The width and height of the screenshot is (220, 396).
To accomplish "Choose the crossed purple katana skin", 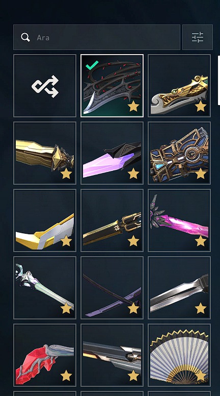I will pyautogui.click(x=112, y=288).
